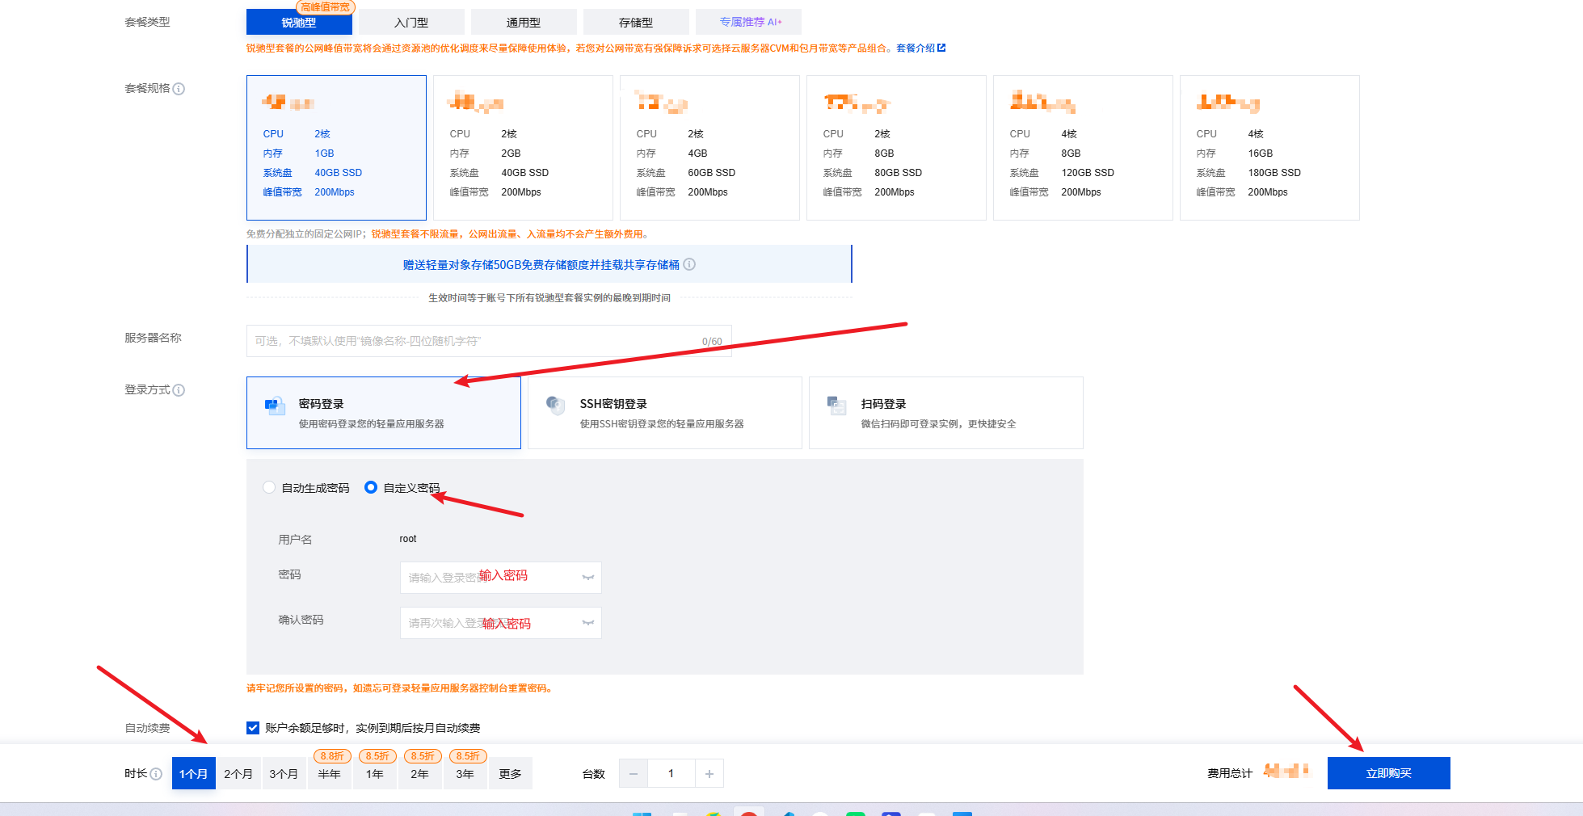Select the 自动生成密码 radio button
This screenshot has height=816, width=1583.
tap(268, 487)
